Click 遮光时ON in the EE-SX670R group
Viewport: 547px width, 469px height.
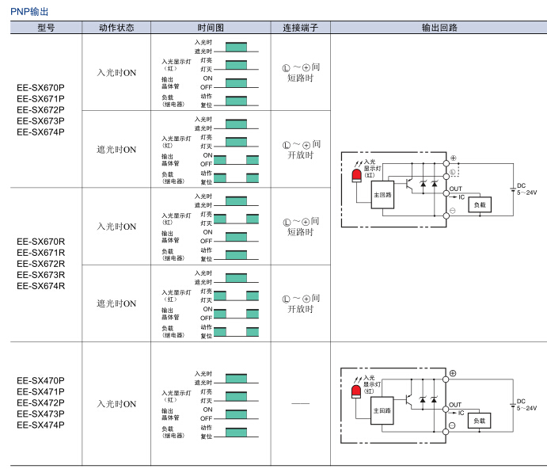pos(116,303)
